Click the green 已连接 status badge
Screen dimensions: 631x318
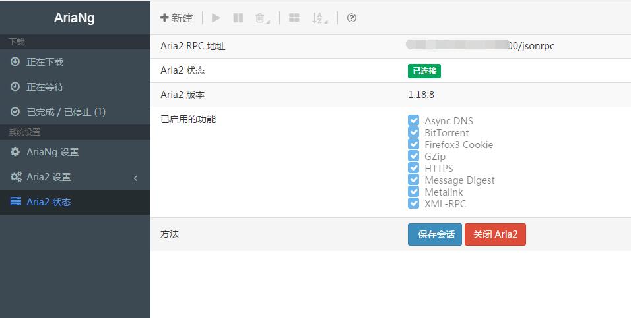click(x=424, y=71)
